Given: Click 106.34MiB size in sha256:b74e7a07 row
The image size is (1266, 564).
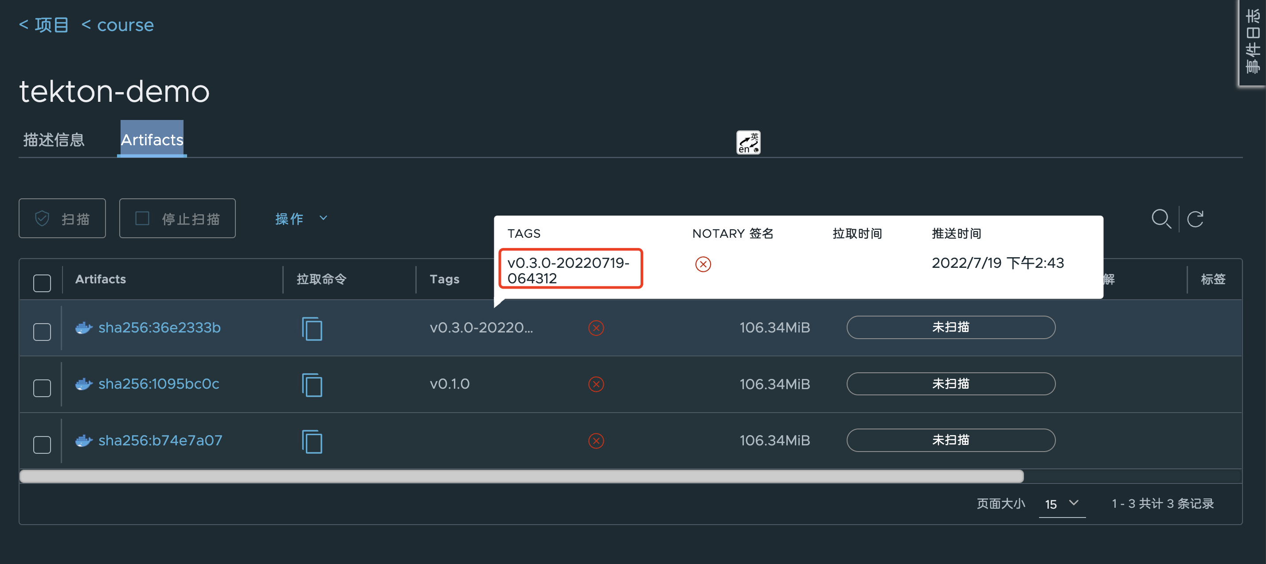Looking at the screenshot, I should 774,440.
